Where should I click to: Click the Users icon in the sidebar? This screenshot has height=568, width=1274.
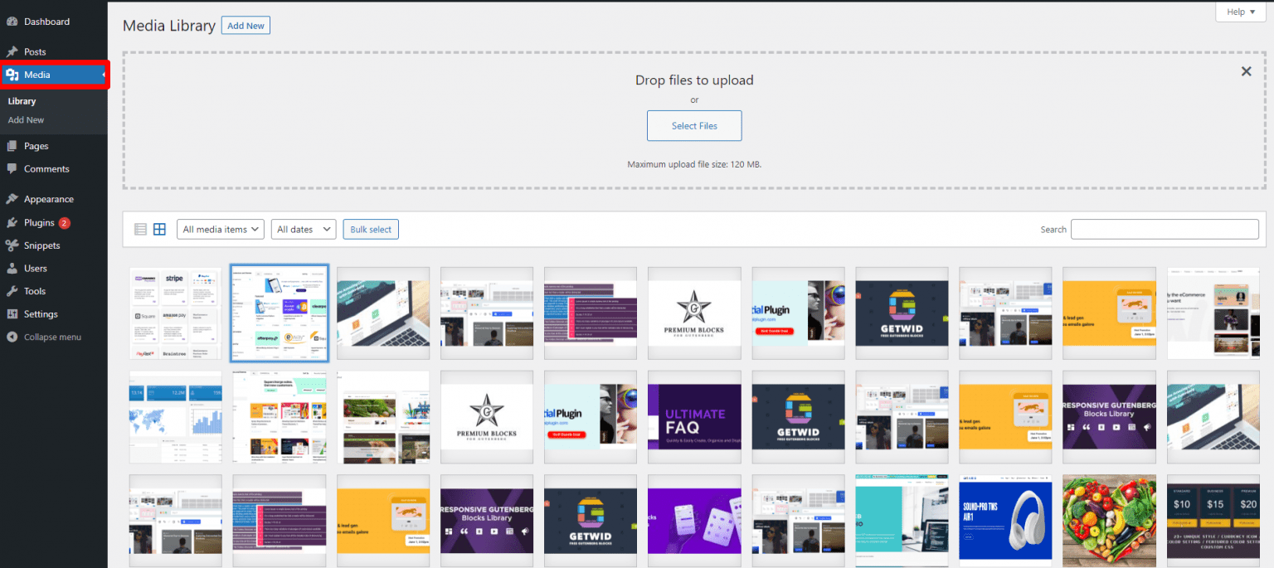click(x=12, y=268)
